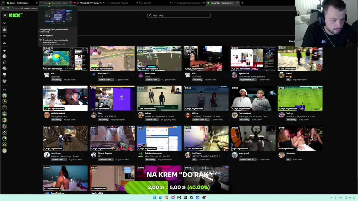Play the Abufahad212 2 v 8 clip thumbnail

coord(112,58)
